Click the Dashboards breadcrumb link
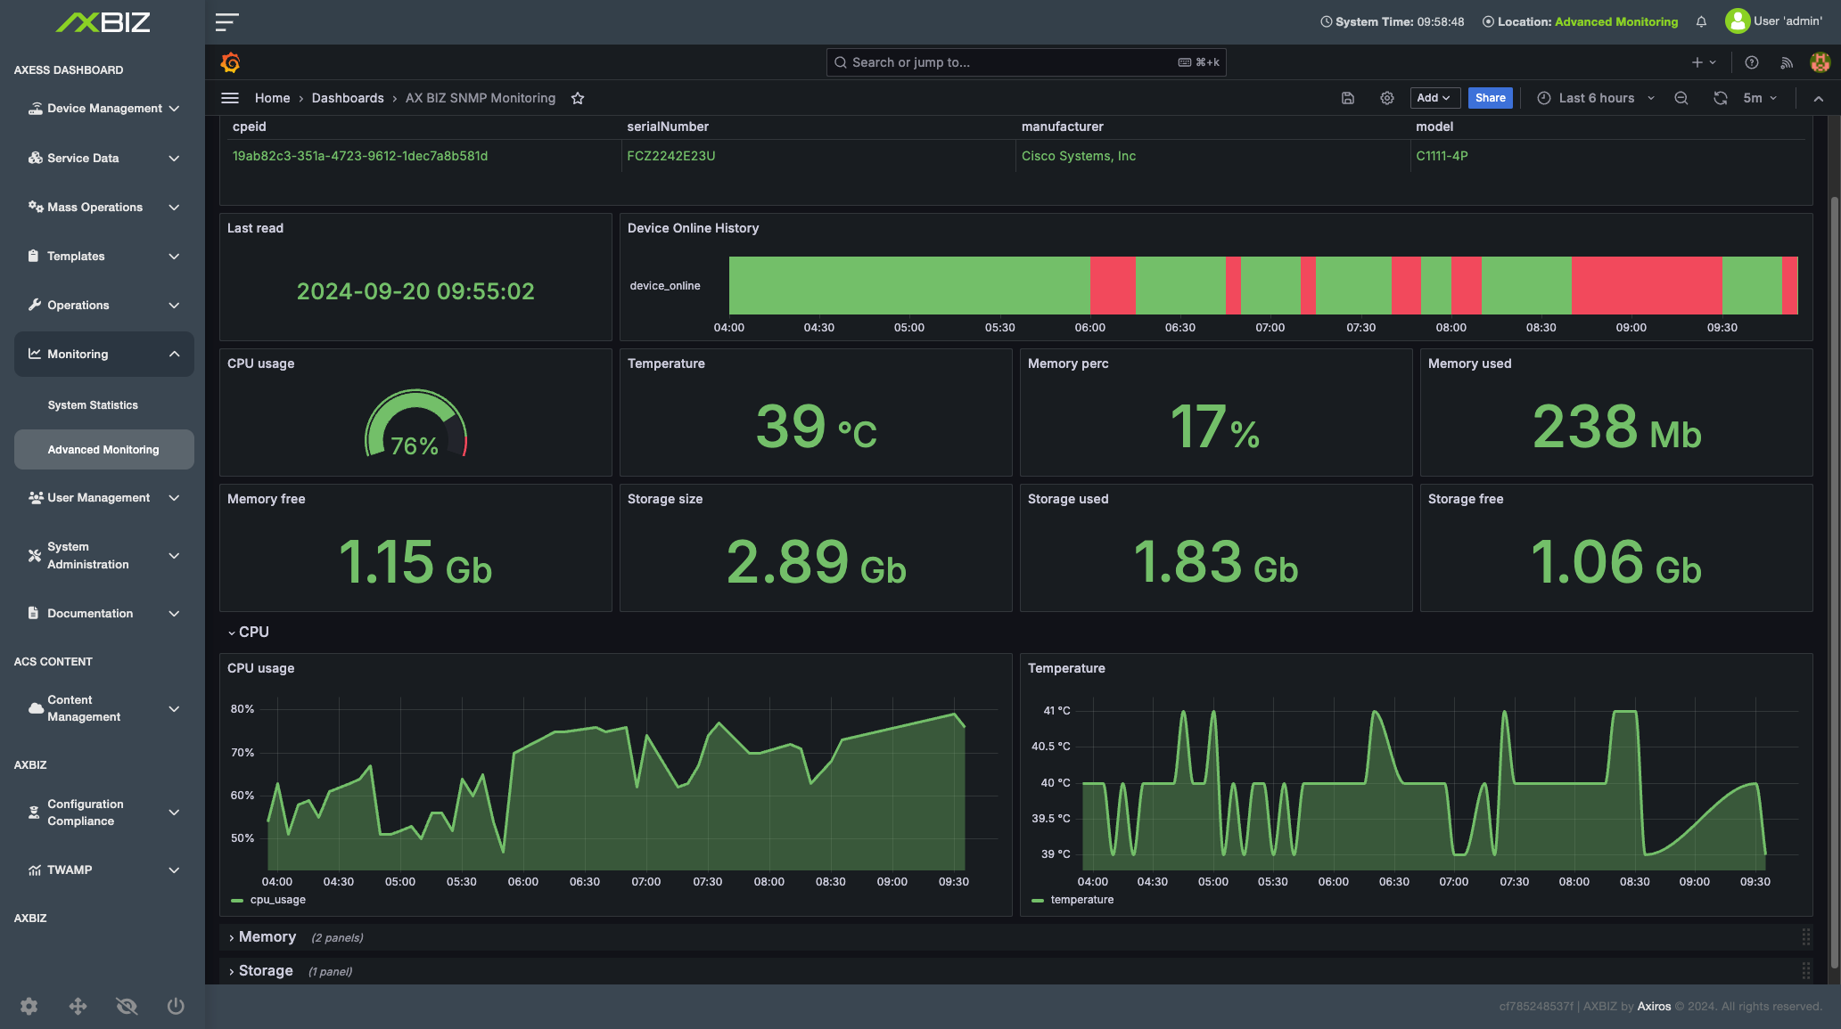Viewport: 1841px width, 1029px height. [x=348, y=98]
